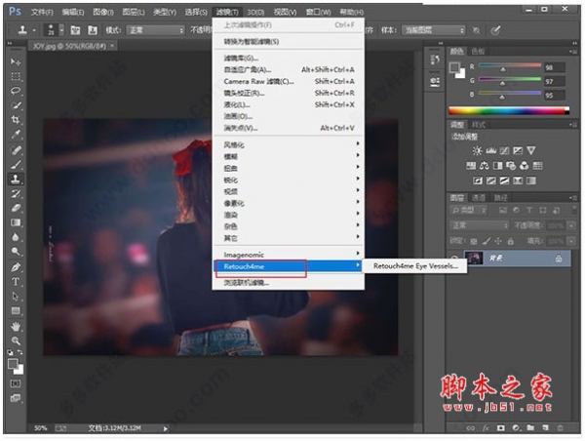Select the Move tool
The image size is (585, 441).
16,61
